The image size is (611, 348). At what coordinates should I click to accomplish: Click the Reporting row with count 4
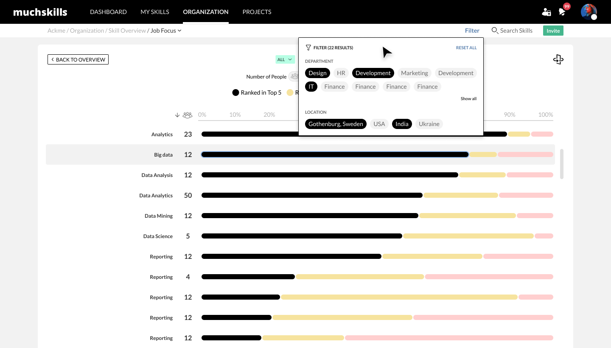(300, 277)
